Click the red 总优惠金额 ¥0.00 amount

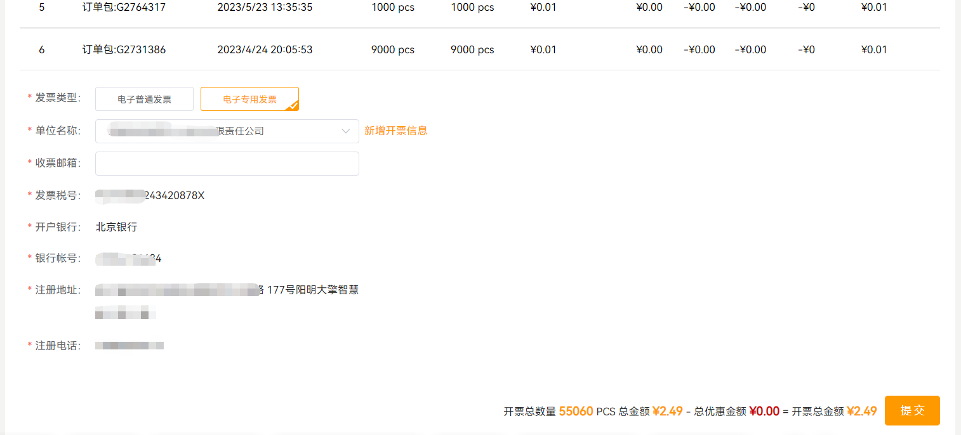[764, 411]
